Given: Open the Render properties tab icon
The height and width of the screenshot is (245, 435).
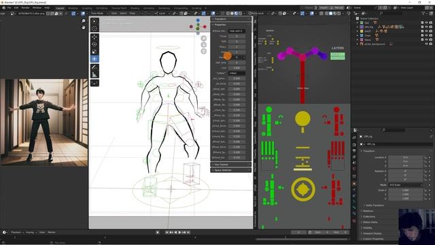Looking at the screenshot, I should point(354,145).
